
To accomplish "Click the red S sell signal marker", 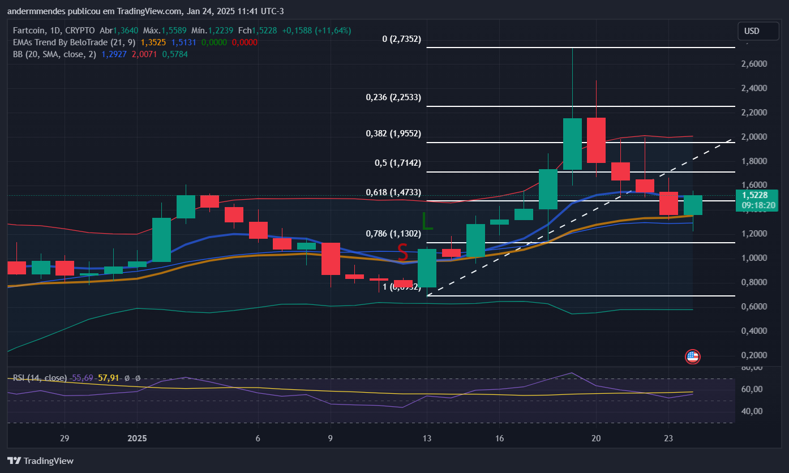I will [x=402, y=251].
